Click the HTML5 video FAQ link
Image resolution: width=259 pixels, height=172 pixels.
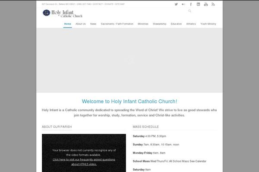84,162
